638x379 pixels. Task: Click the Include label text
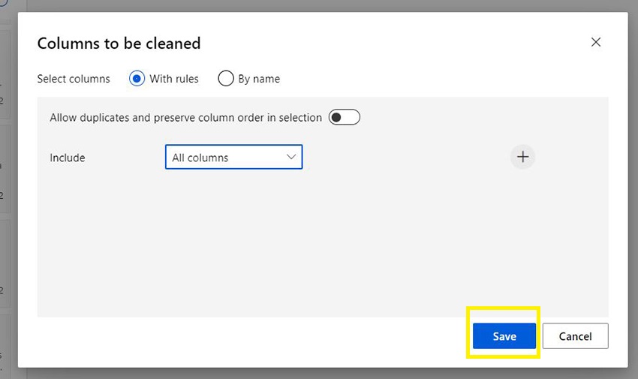click(68, 158)
